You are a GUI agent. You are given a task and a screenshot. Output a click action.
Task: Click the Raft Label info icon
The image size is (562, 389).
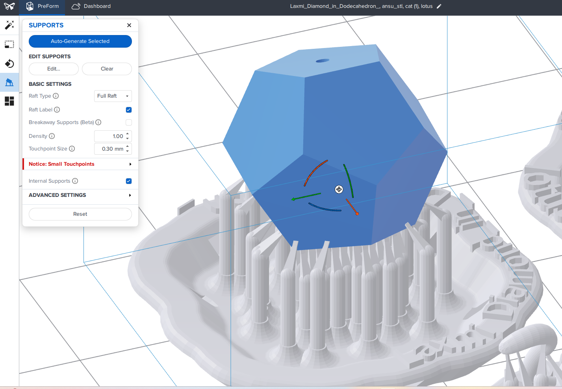57,110
